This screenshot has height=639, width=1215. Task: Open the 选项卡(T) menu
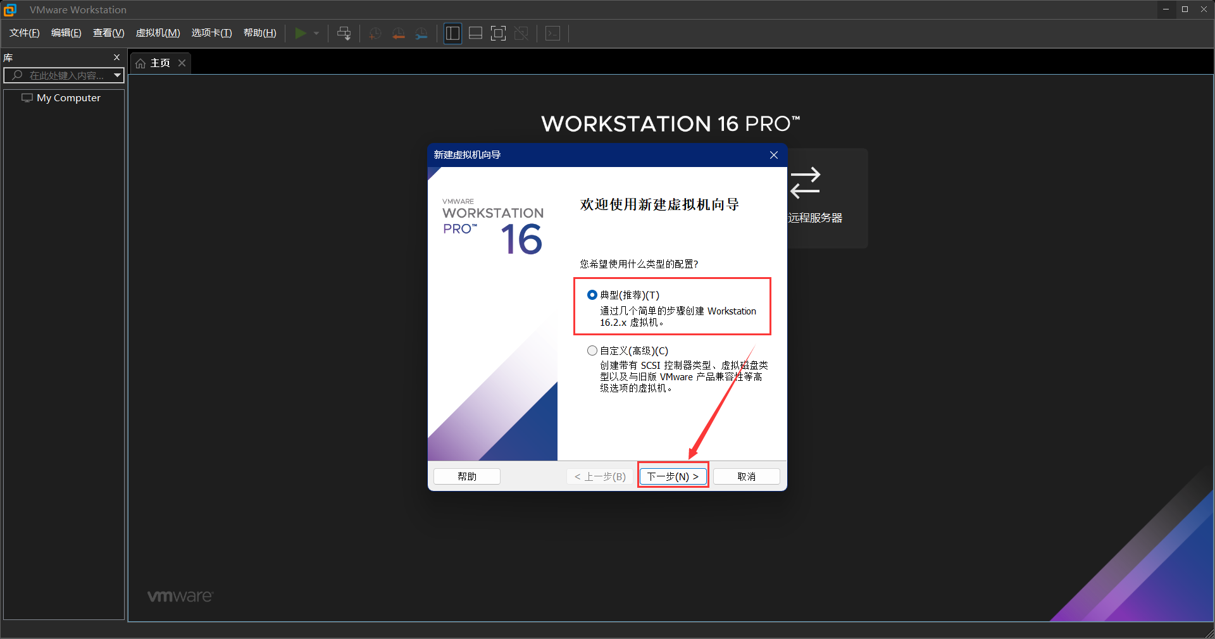(212, 33)
